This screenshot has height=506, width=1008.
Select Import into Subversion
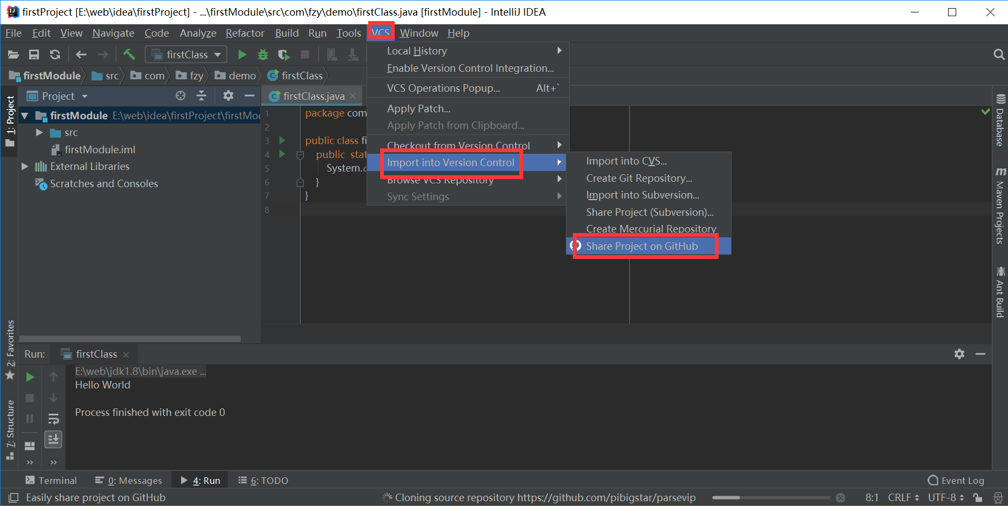tap(648, 195)
